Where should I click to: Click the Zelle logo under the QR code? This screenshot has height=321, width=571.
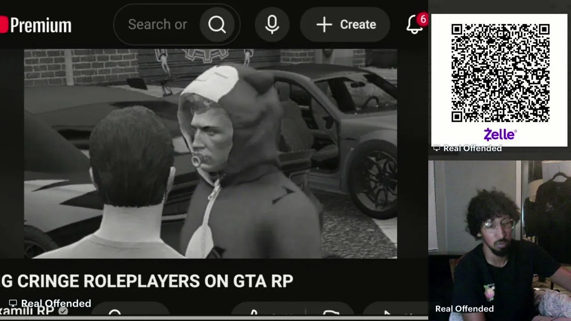[x=500, y=134]
